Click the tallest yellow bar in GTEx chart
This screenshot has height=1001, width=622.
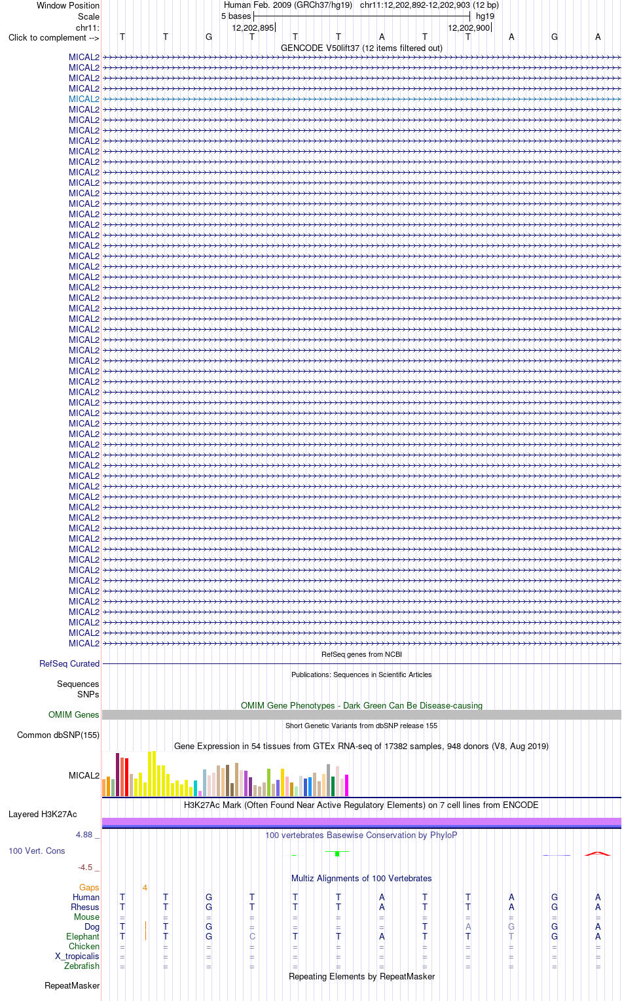pos(154,773)
